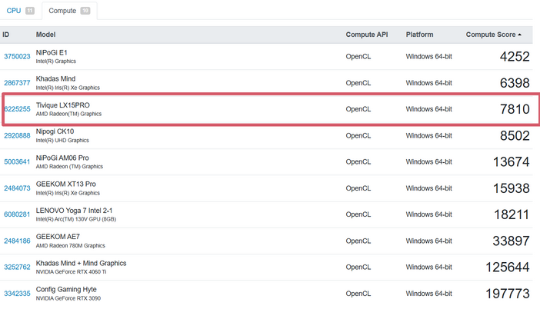
Task: Switch to the CPU tab
Action: [20, 11]
